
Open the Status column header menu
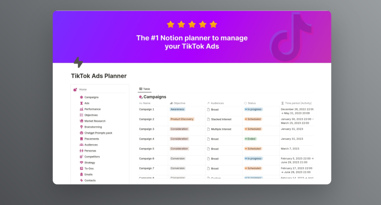250,103
